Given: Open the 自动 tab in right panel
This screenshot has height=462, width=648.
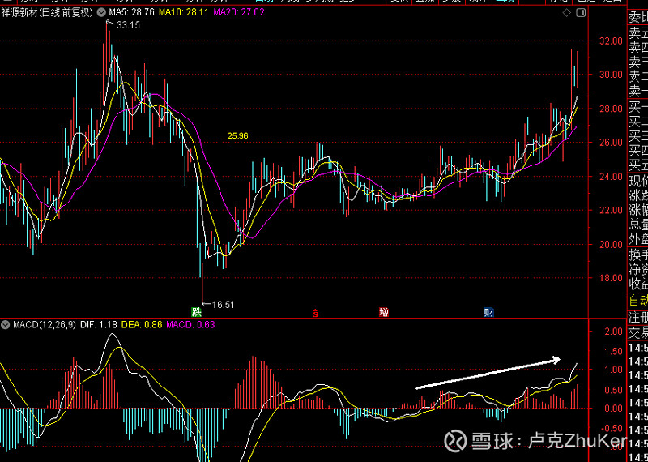Looking at the screenshot, I should pyautogui.click(x=638, y=301).
